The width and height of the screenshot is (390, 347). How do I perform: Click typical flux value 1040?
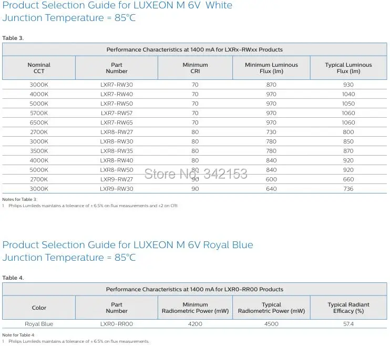[348, 94]
